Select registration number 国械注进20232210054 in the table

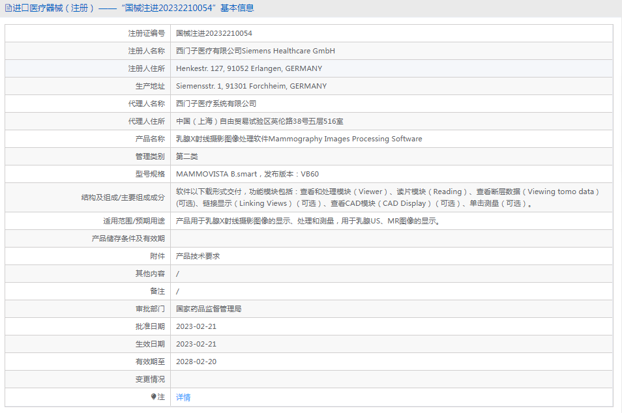[x=215, y=33]
